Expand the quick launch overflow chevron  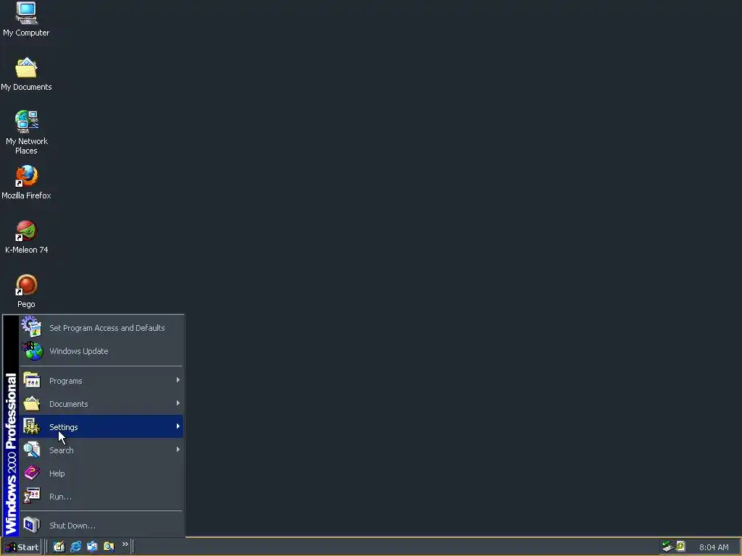click(125, 544)
